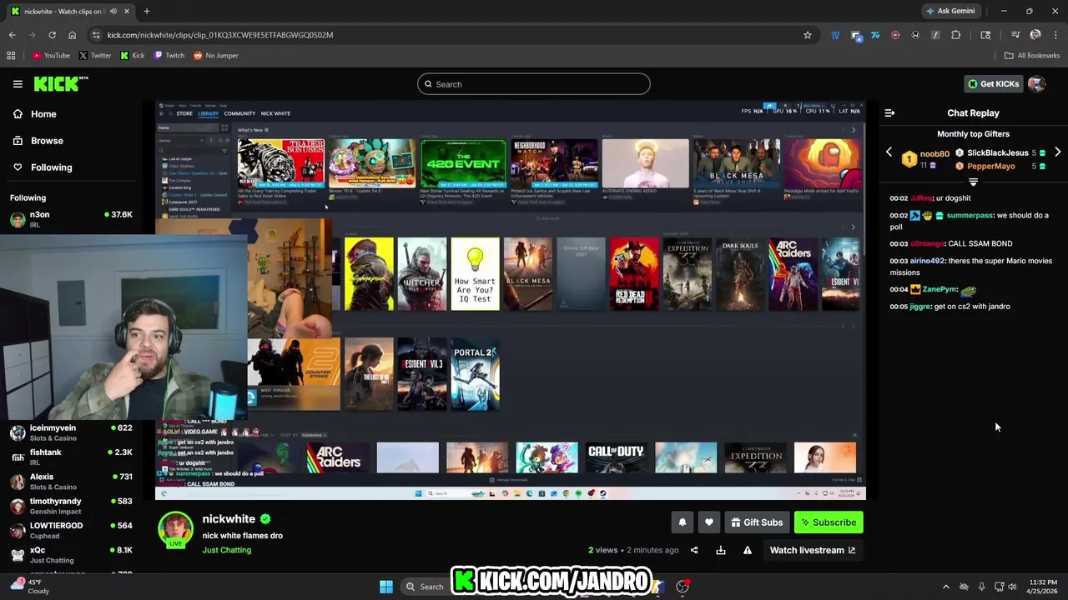This screenshot has width=1068, height=600.
Task: Click Watch livestream button
Action: [812, 550]
